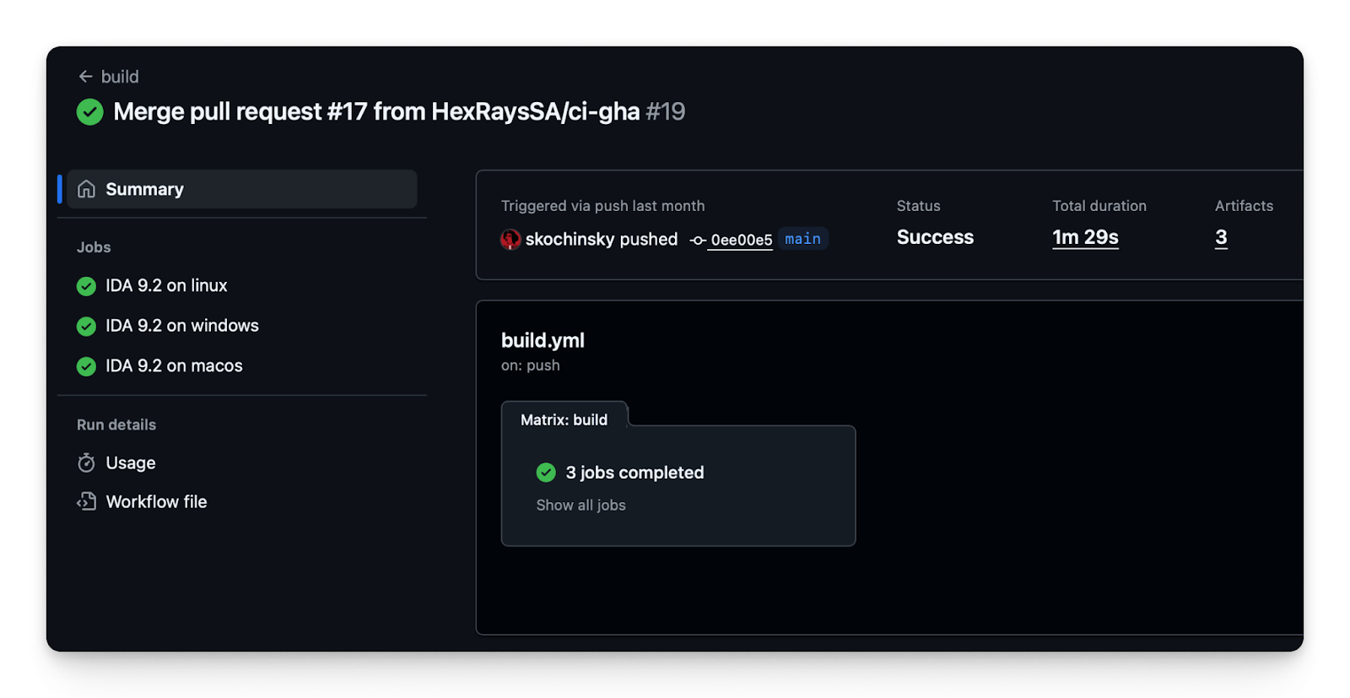The image size is (1350, 698).
Task: Click skochinsky's avatar image
Action: 510,240
